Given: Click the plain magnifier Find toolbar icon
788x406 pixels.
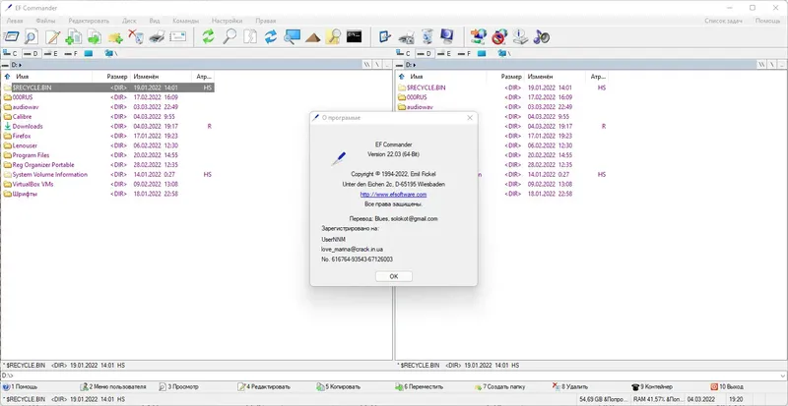Looking at the screenshot, I should coord(230,36).
